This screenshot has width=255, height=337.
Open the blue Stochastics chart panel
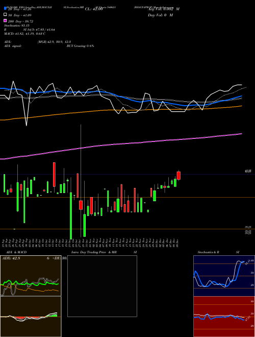pos(224,276)
